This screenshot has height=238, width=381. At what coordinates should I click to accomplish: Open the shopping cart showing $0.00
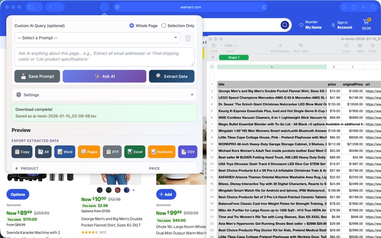366,24
